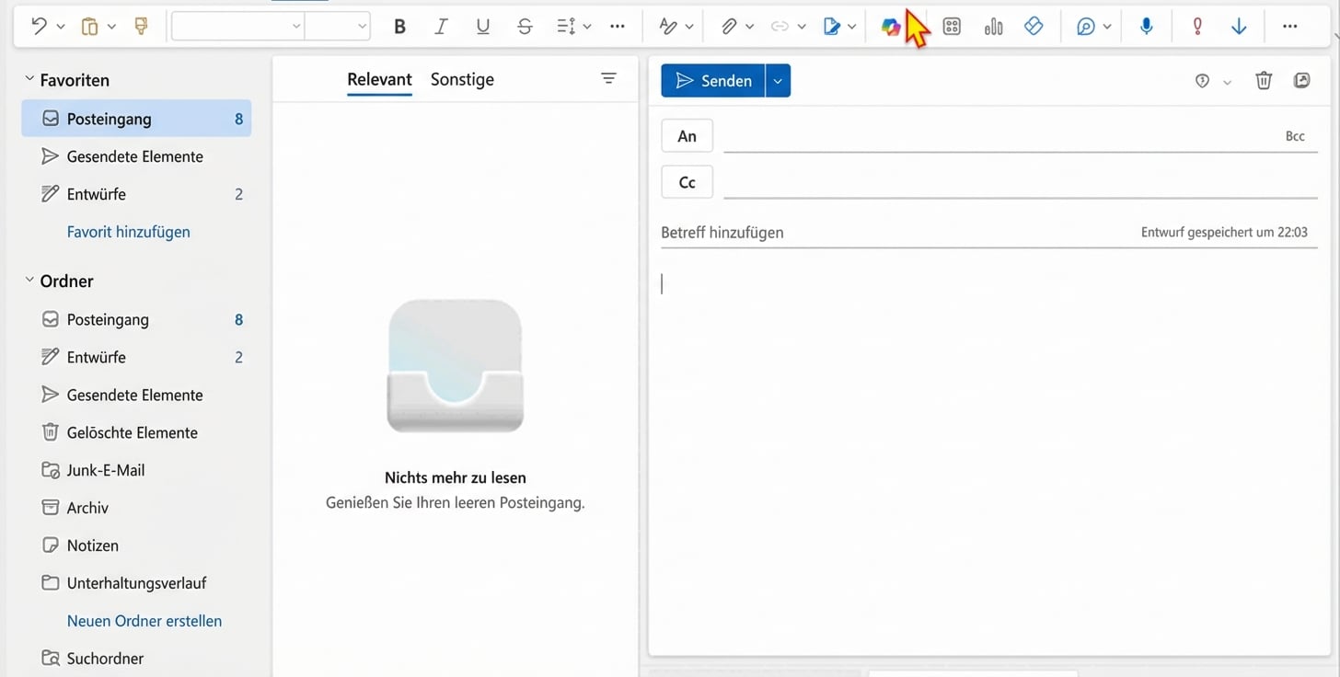Click the Copilot icon in toolbar

click(x=890, y=27)
